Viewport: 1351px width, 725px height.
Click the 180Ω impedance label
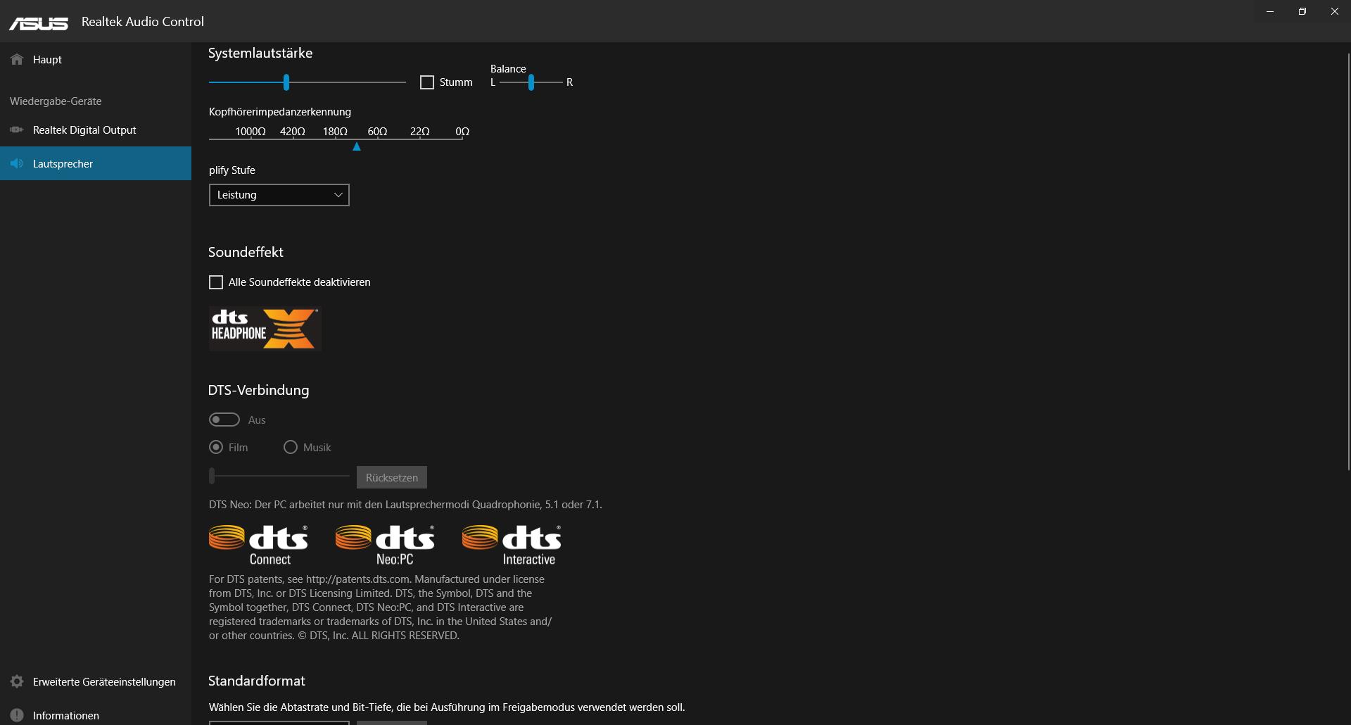tap(335, 131)
